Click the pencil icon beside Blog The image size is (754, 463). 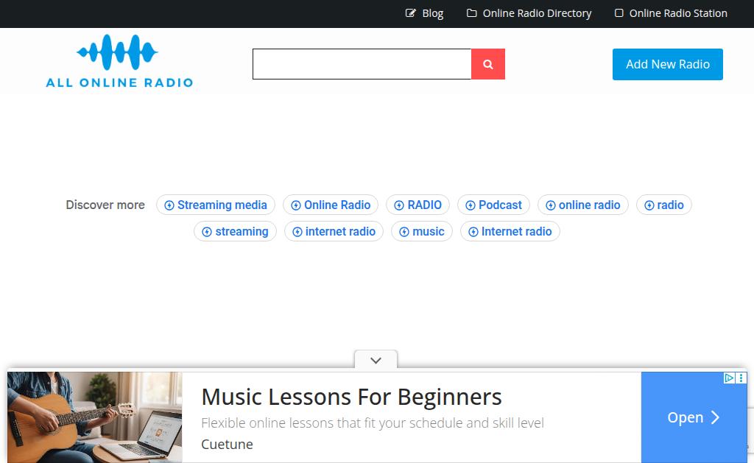410,13
